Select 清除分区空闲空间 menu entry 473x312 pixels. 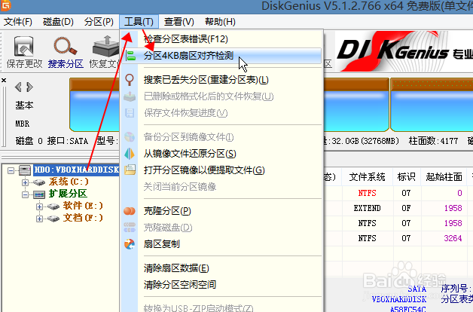(180, 285)
